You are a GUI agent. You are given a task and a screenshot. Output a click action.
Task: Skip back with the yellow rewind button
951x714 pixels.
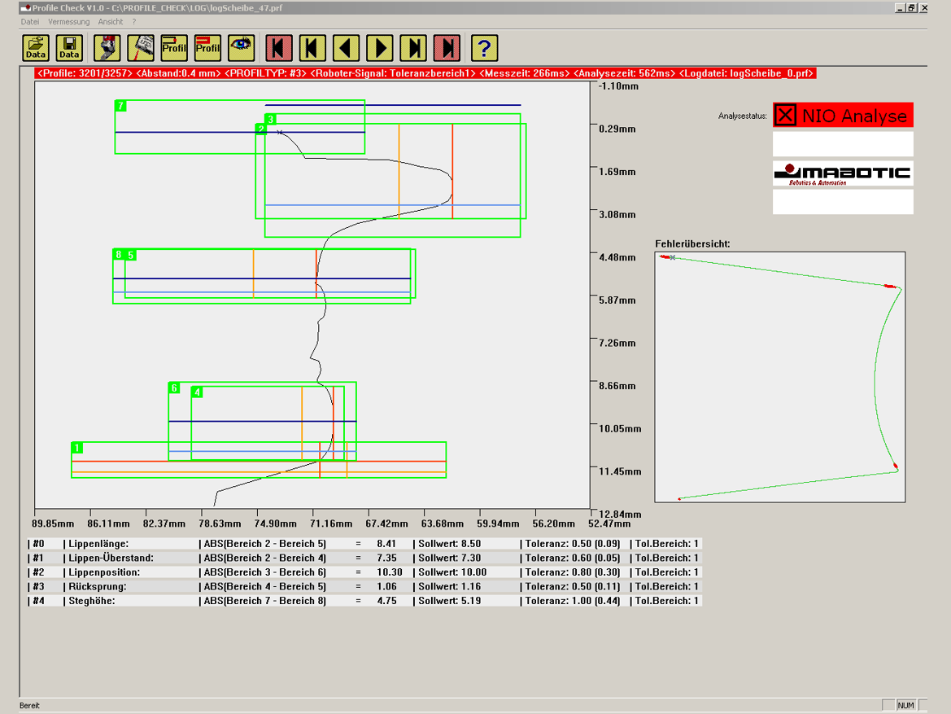pyautogui.click(x=312, y=48)
